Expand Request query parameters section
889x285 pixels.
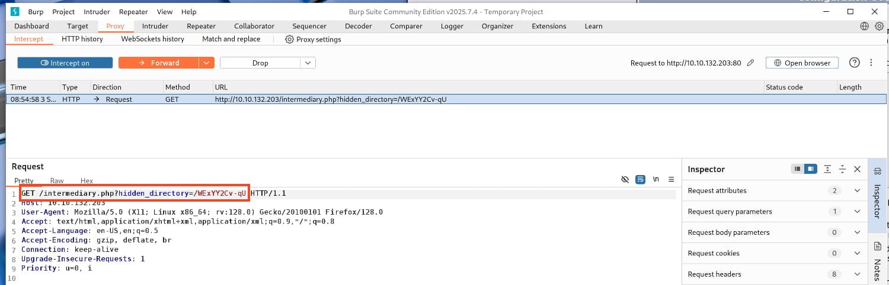coord(856,212)
